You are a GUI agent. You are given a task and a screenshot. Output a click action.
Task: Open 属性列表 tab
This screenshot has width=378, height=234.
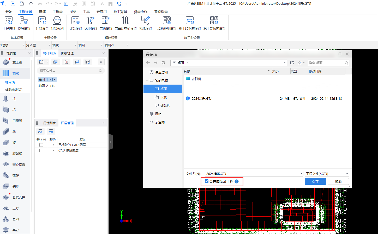coord(49,123)
